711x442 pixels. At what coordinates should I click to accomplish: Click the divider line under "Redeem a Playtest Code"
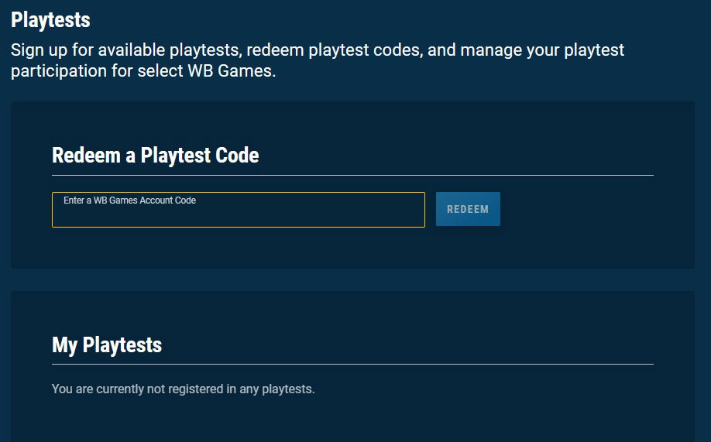pos(352,176)
